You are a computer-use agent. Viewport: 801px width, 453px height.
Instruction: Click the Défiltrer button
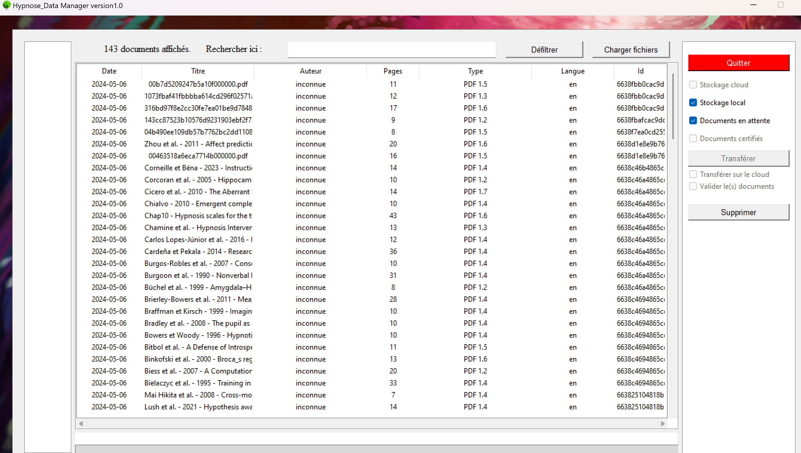544,50
